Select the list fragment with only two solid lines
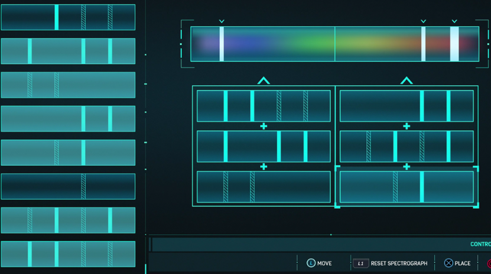This screenshot has height=274, width=491. click(68, 119)
